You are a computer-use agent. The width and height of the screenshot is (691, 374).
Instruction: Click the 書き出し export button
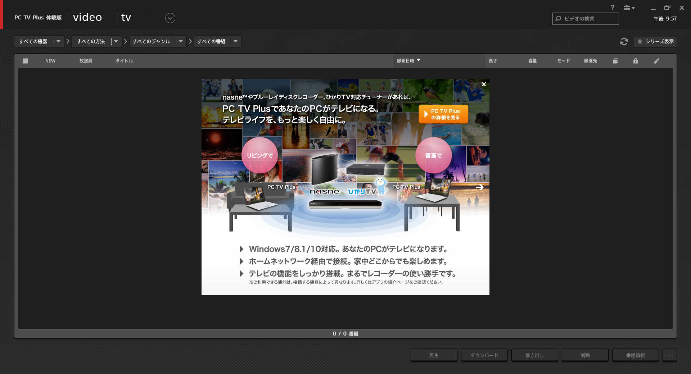point(535,355)
